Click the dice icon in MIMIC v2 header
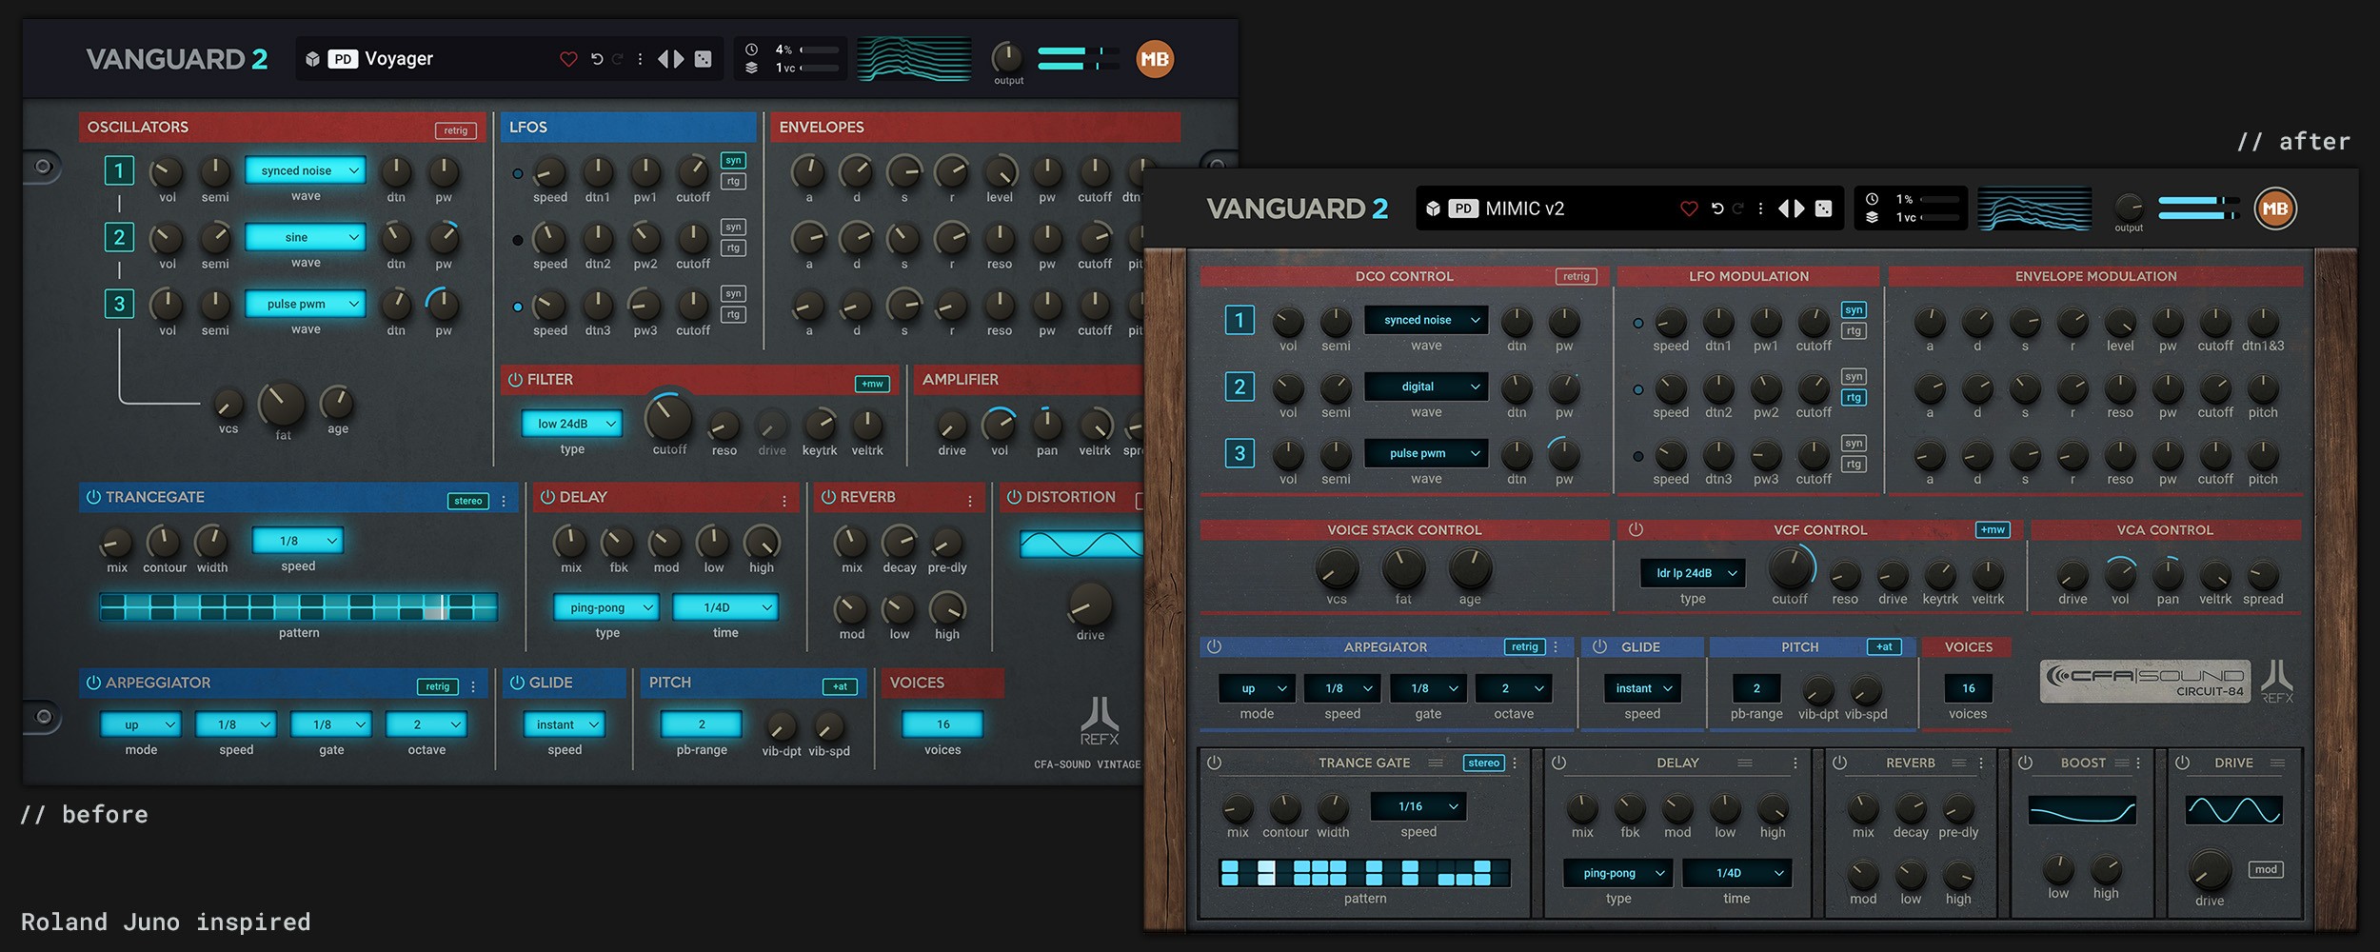 click(x=1824, y=208)
